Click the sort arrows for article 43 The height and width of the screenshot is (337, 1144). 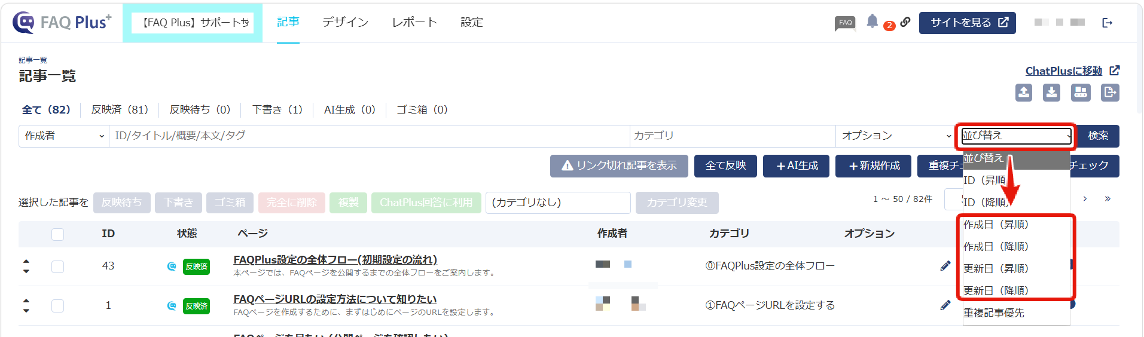click(26, 266)
